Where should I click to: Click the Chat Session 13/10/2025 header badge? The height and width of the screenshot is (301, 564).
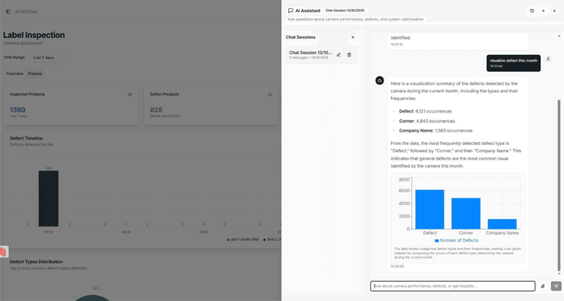(344, 11)
